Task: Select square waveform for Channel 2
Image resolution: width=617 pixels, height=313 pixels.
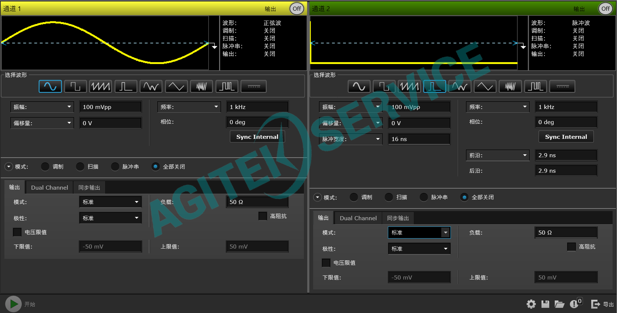Action: [384, 87]
